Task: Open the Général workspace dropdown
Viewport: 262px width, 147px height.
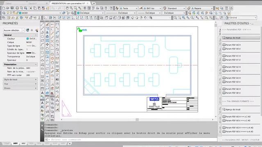Action: pyautogui.click(x=255, y=18)
